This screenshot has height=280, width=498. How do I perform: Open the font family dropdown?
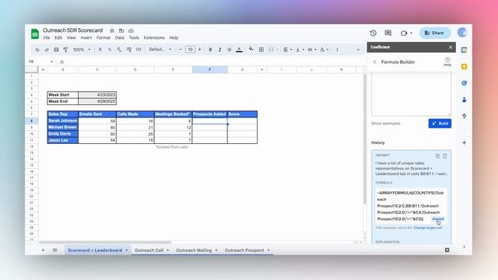160,50
